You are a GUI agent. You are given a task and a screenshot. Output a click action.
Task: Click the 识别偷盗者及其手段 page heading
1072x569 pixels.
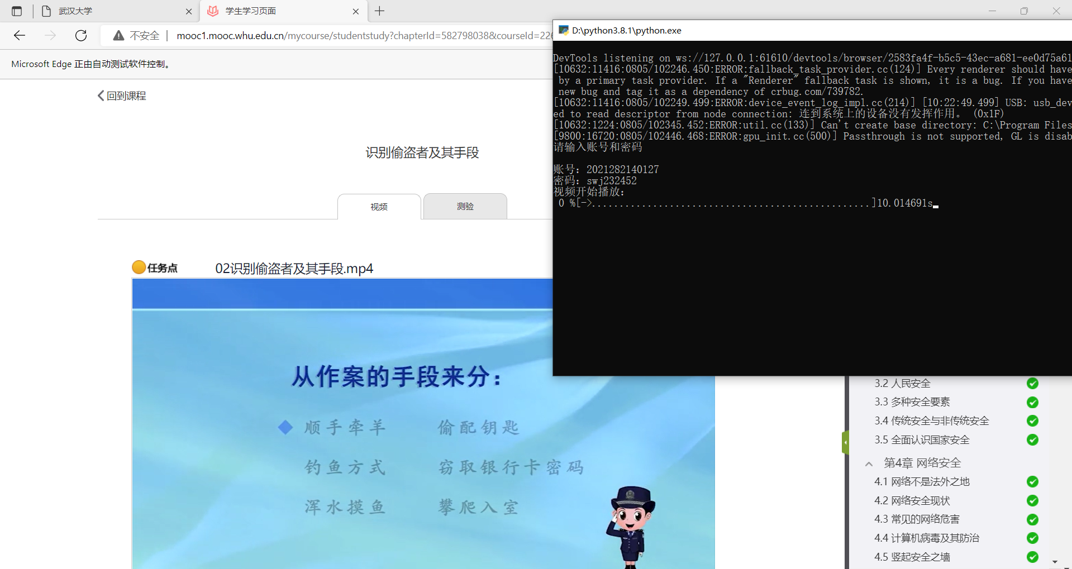422,153
